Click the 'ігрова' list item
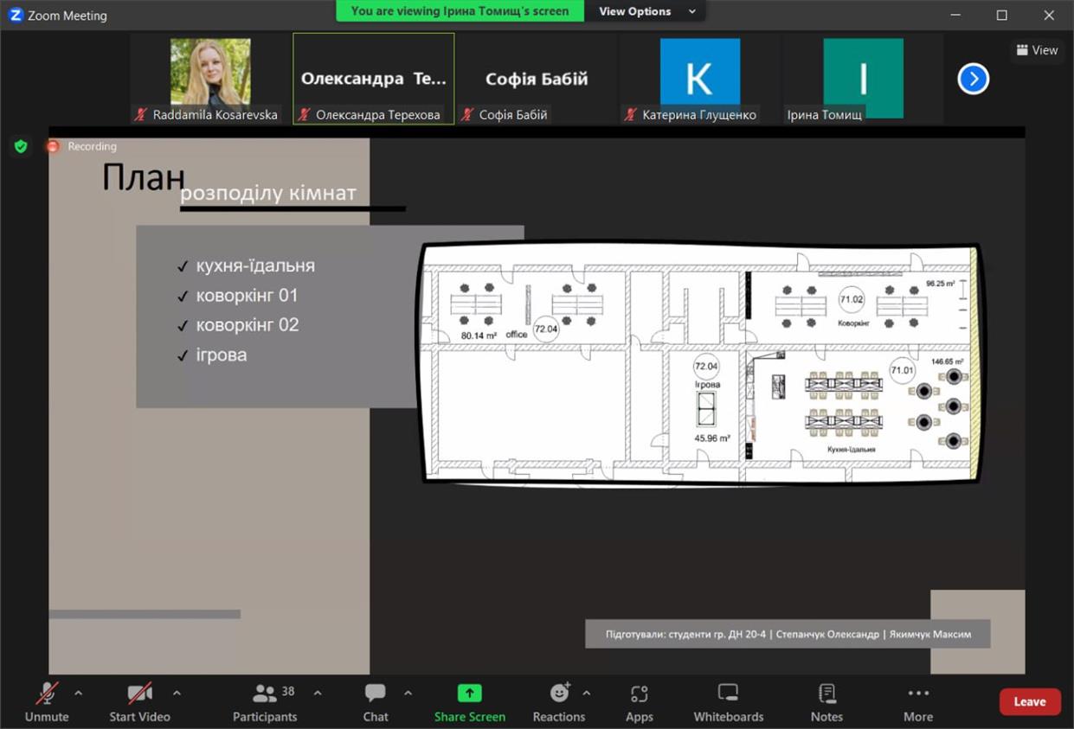This screenshot has width=1074, height=729. tap(221, 355)
